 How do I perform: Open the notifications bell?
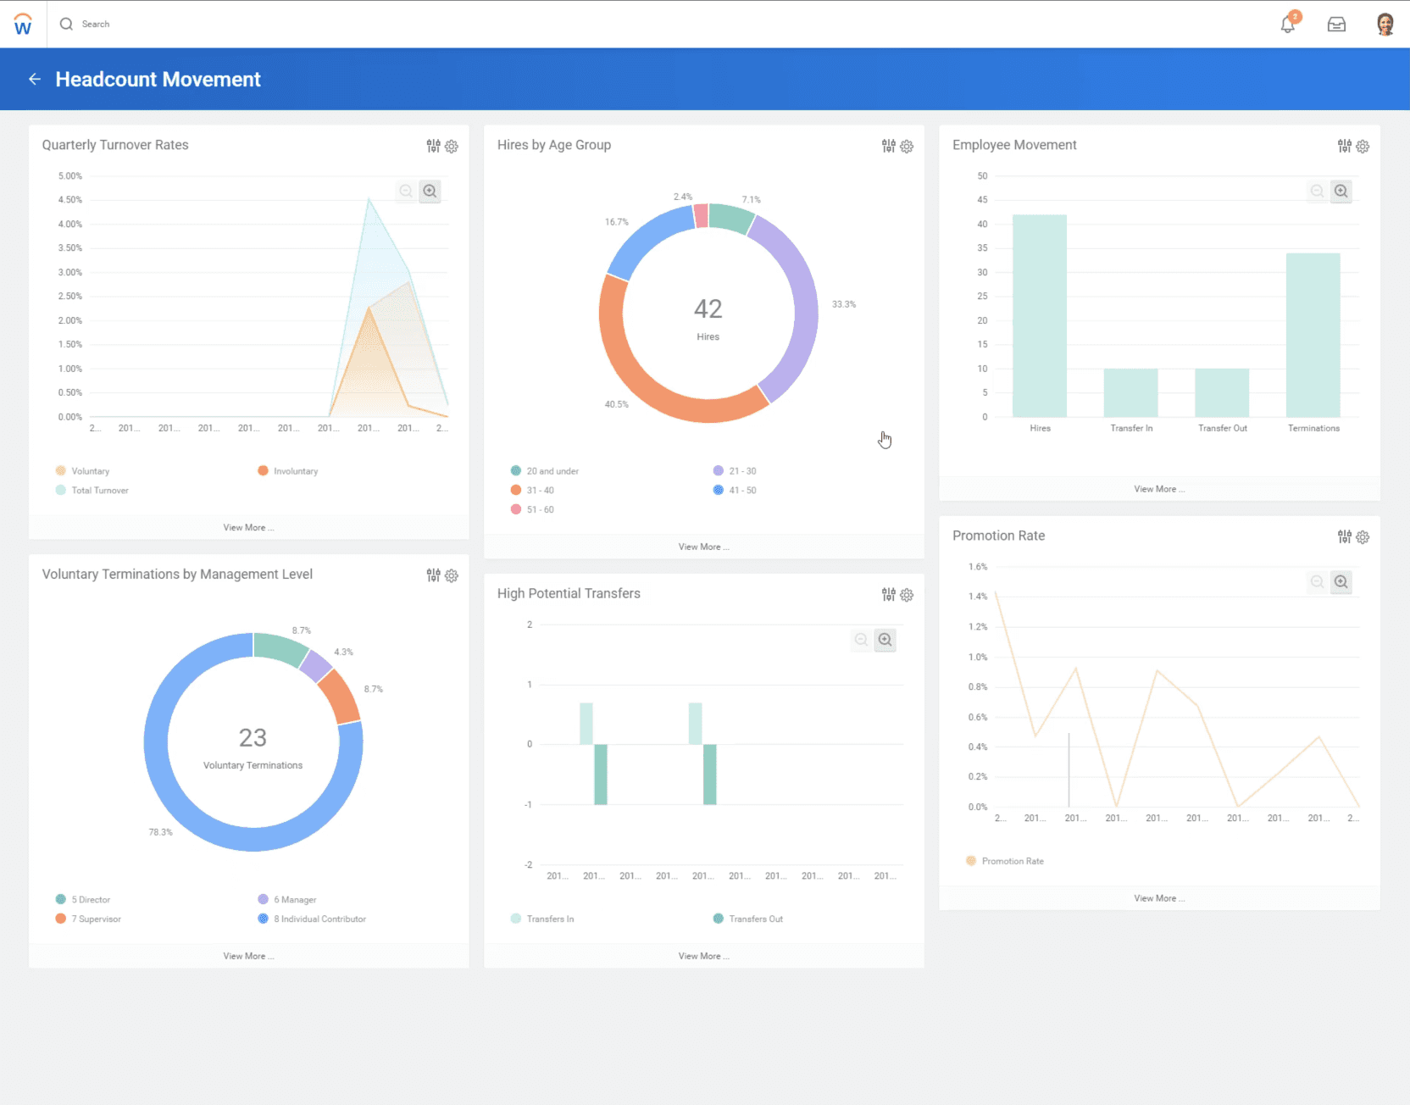click(x=1288, y=24)
